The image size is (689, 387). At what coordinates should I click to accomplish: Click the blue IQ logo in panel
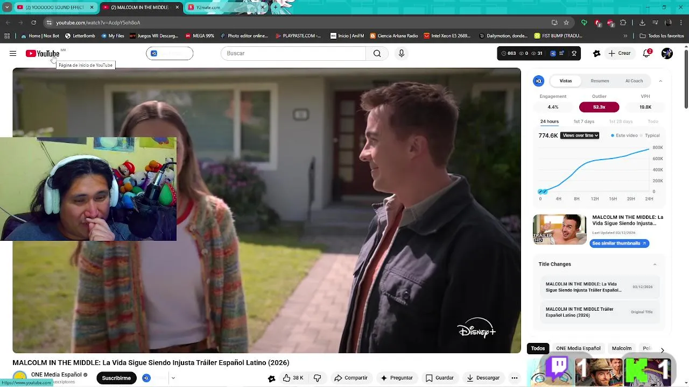[538, 81]
